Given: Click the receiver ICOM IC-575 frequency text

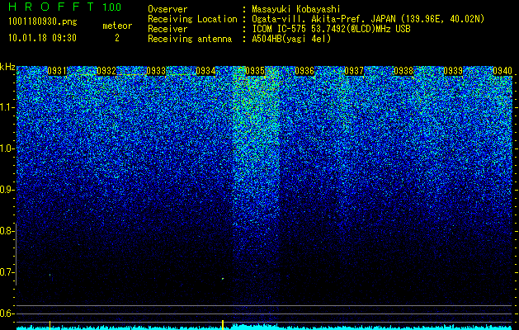Looking at the screenshot, I should point(331,29).
